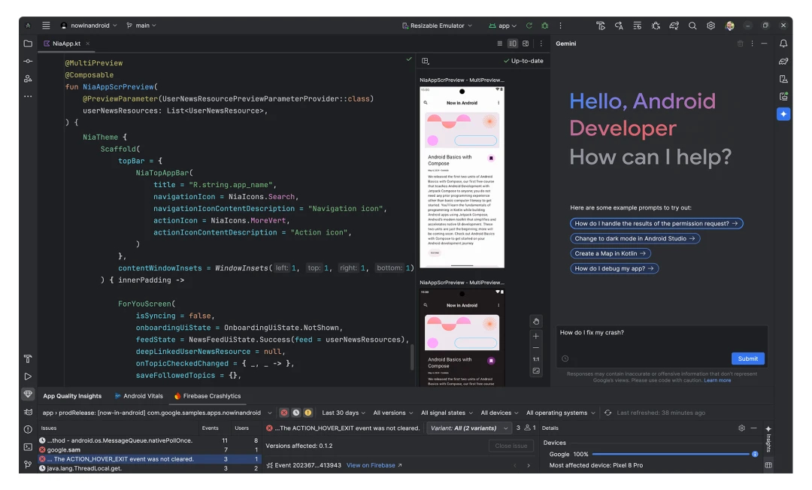Open Android Studio settings gear
812x490 pixels.
(x=710, y=25)
